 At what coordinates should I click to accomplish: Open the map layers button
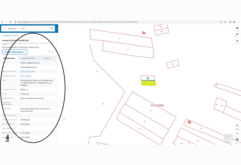coord(237,28)
